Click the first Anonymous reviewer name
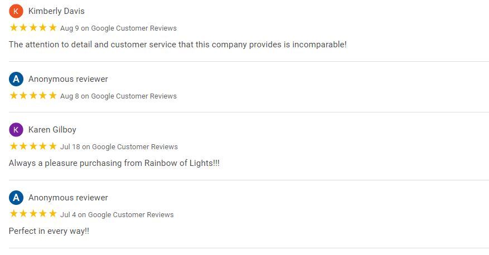 click(x=68, y=79)
